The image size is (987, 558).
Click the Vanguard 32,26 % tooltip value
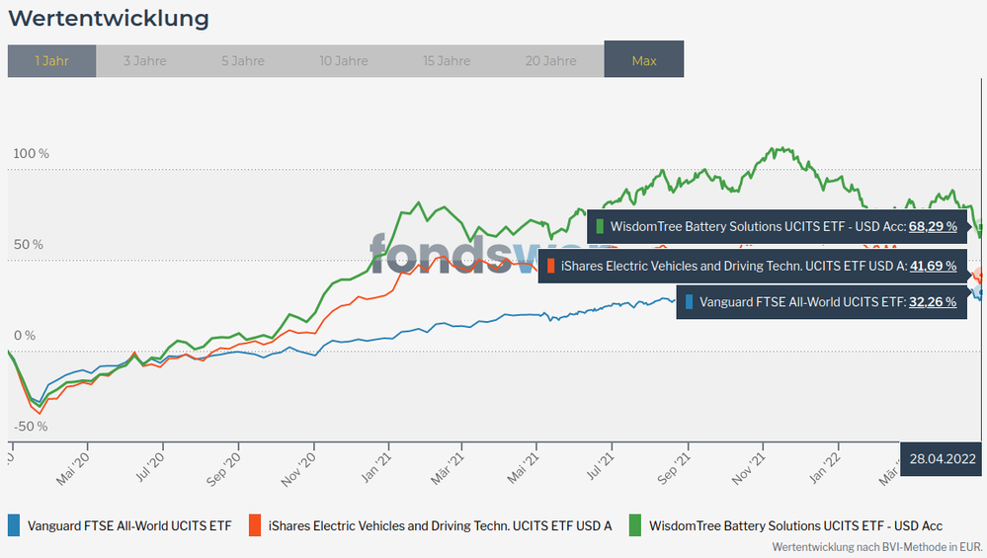(933, 302)
